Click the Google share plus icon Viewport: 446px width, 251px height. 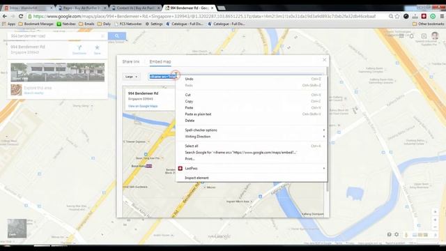(x=424, y=36)
